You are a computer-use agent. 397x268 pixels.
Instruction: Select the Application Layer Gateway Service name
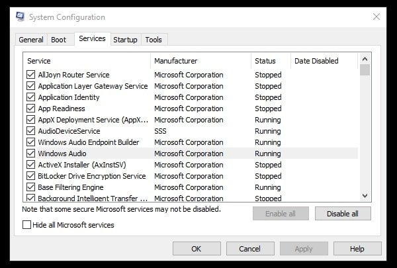[x=93, y=86]
